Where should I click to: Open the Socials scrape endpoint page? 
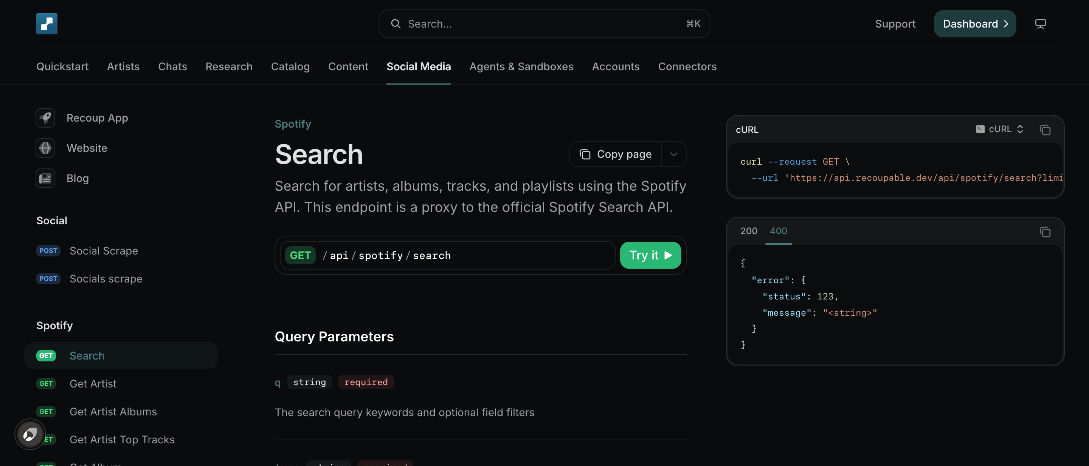(x=106, y=279)
